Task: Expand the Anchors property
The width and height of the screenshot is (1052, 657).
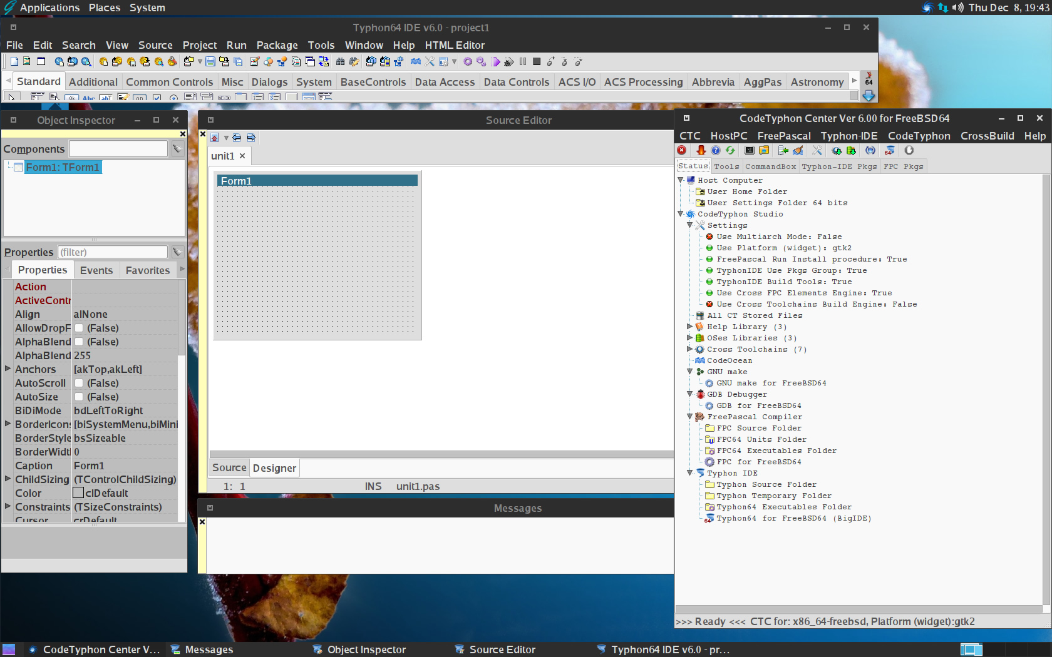Action: pyautogui.click(x=8, y=369)
